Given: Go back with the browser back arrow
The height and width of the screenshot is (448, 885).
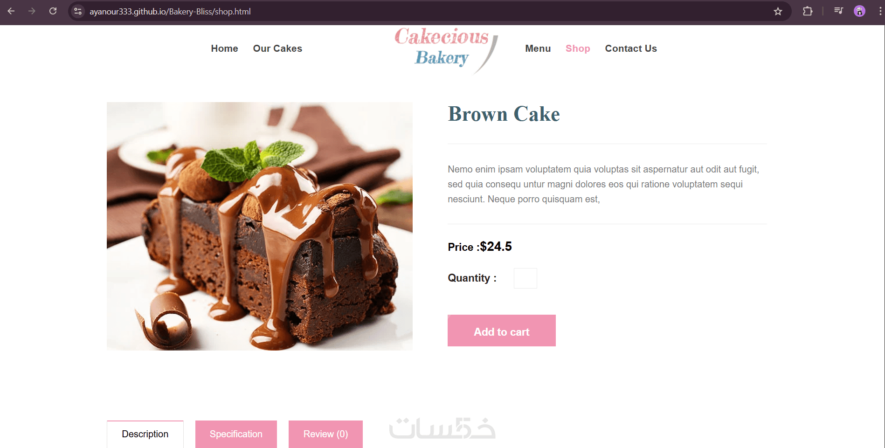Looking at the screenshot, I should coord(11,11).
